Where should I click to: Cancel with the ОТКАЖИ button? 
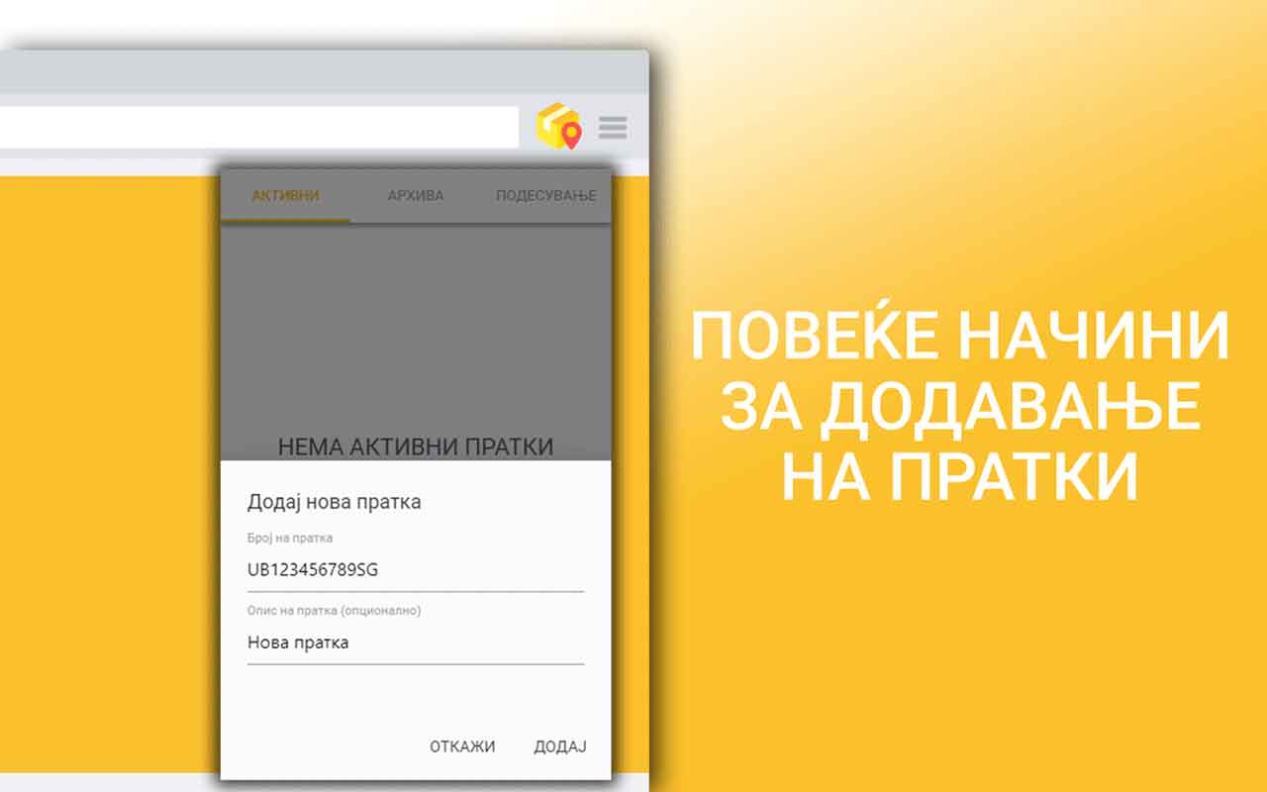click(462, 746)
